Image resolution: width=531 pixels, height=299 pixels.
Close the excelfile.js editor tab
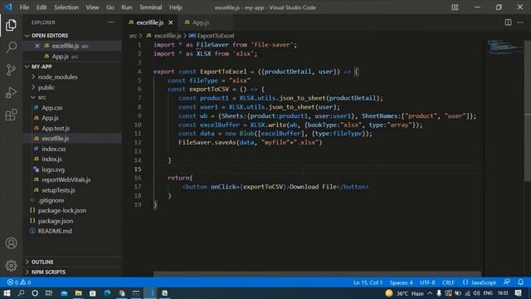tap(171, 22)
